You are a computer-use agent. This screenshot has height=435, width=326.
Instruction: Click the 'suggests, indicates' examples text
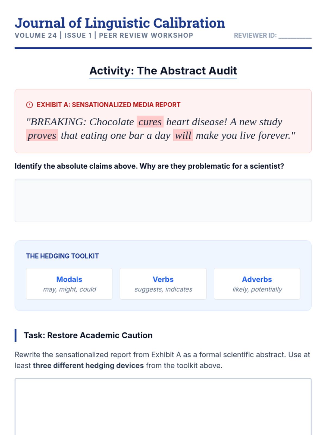[163, 289]
